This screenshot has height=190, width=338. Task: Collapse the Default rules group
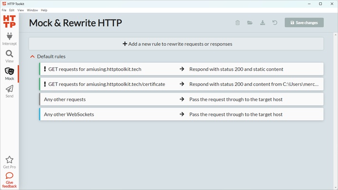(32, 57)
